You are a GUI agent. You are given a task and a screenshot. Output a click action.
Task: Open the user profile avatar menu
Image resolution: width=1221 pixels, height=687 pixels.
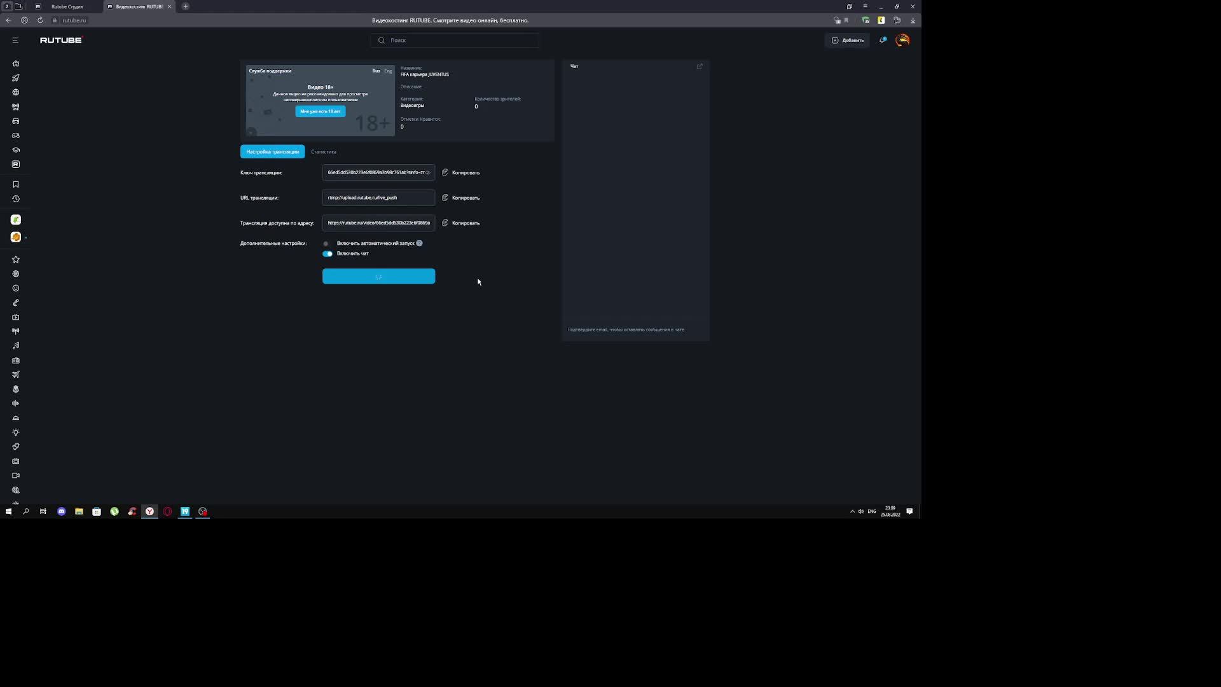[902, 40]
